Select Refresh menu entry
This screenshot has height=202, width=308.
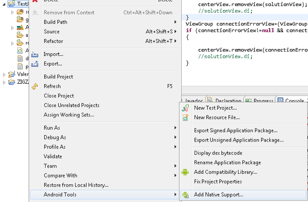(105, 86)
